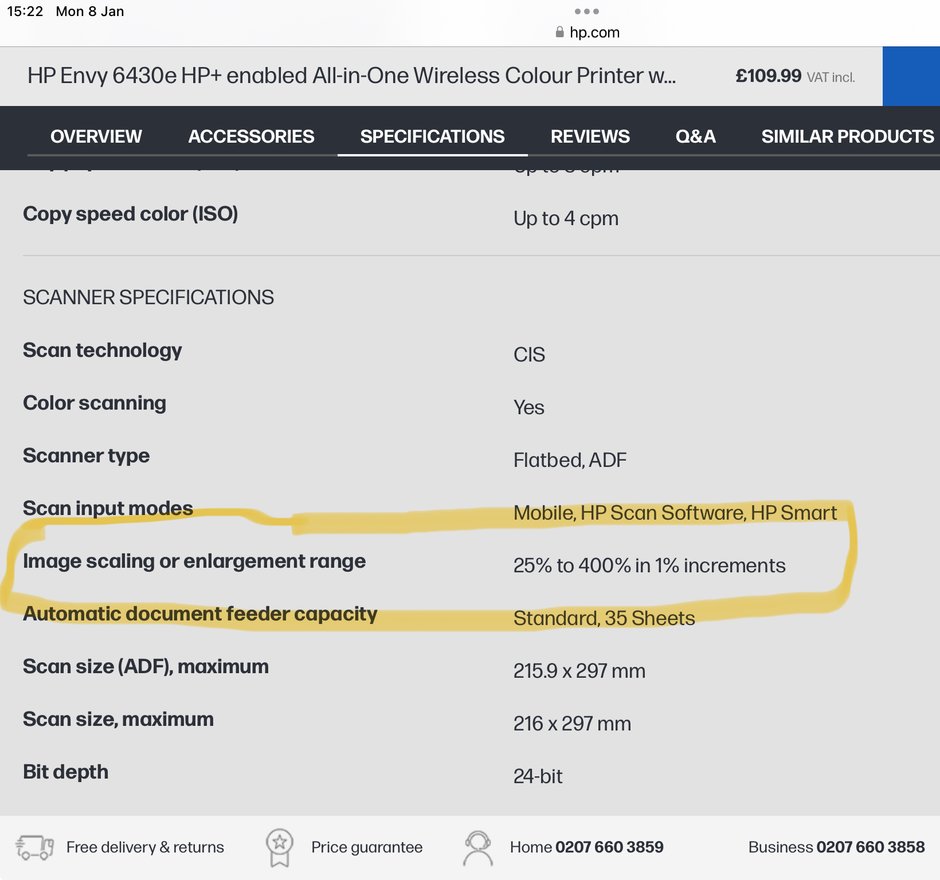This screenshot has height=880, width=940.
Task: Call the Home number 0207 660 3859
Action: [x=609, y=847]
